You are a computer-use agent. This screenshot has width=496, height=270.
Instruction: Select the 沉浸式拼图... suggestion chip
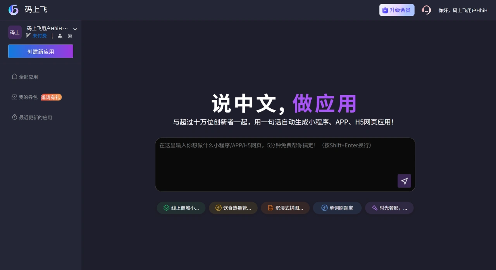[285, 208]
